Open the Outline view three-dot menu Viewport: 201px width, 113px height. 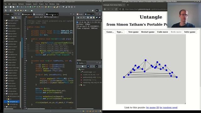(x=100, y=66)
